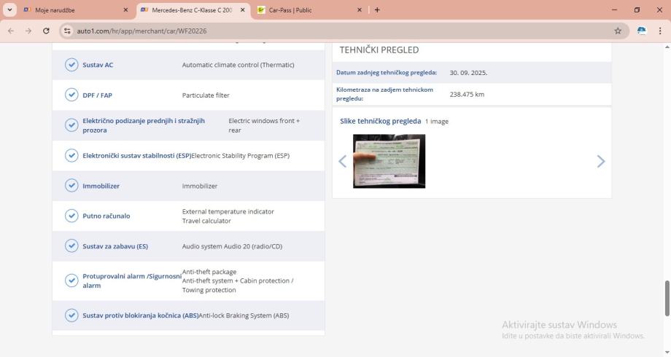Click the Particulate filter text

point(206,95)
